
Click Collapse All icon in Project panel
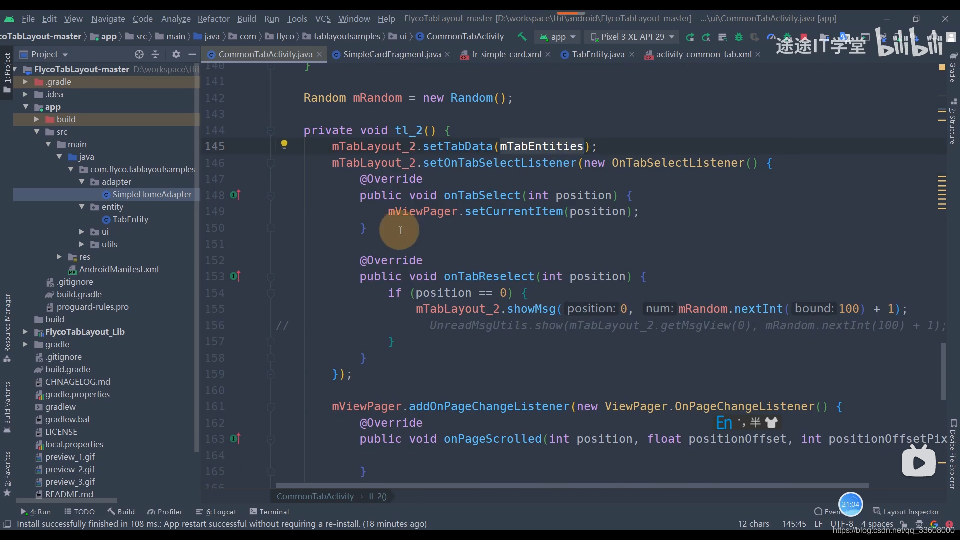click(155, 54)
